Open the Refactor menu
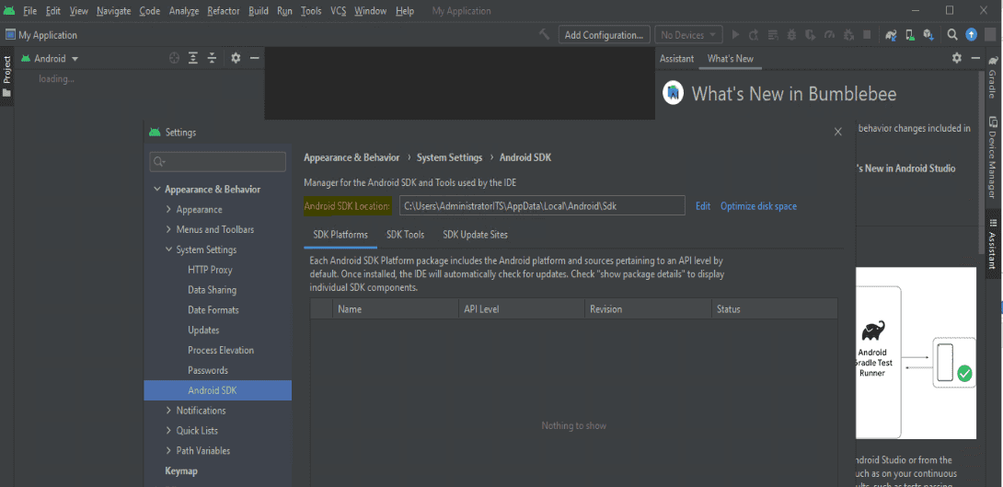The image size is (1003, 487). click(224, 11)
